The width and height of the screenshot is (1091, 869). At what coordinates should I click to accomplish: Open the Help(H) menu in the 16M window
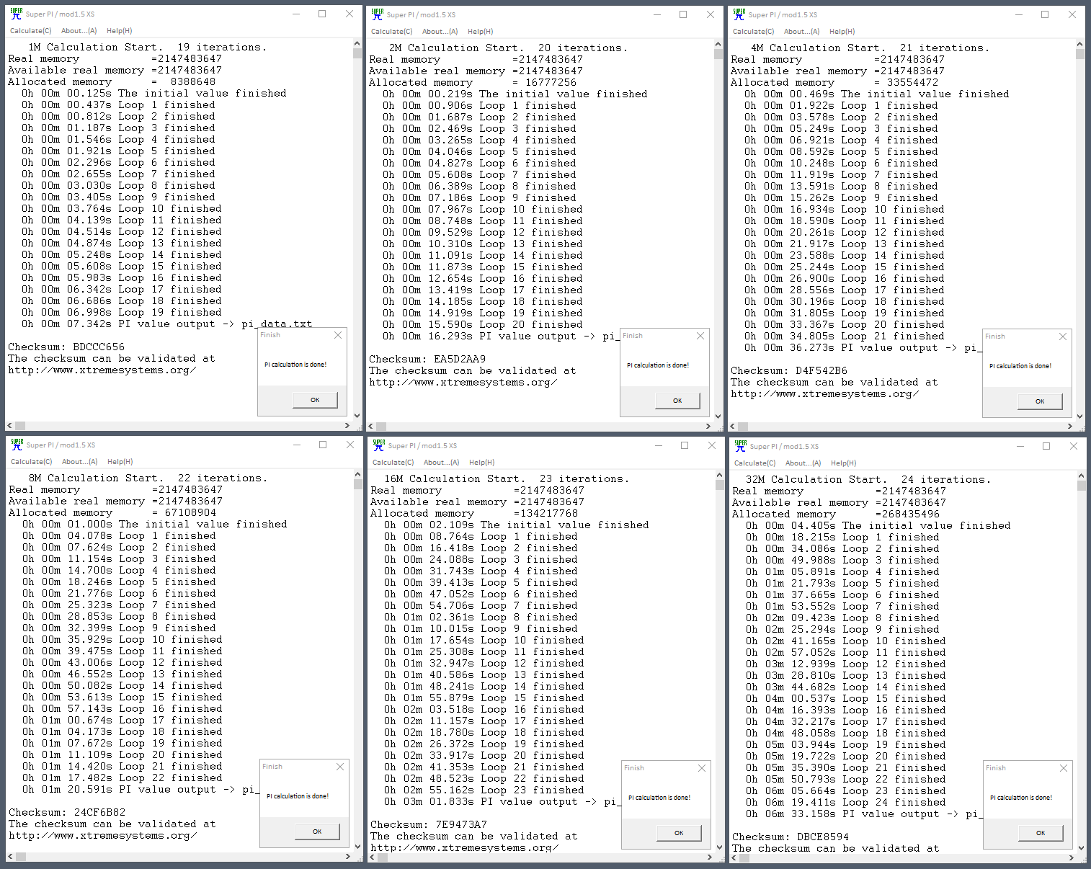pos(482,463)
